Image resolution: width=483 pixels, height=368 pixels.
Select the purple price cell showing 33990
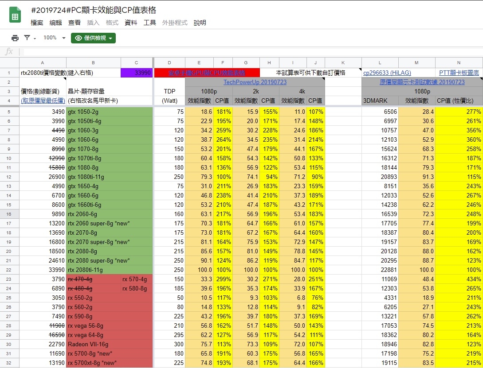(x=137, y=73)
